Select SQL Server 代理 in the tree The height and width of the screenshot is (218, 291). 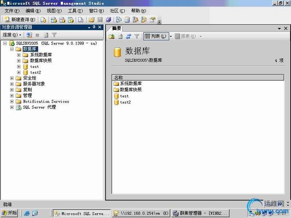(x=39, y=107)
